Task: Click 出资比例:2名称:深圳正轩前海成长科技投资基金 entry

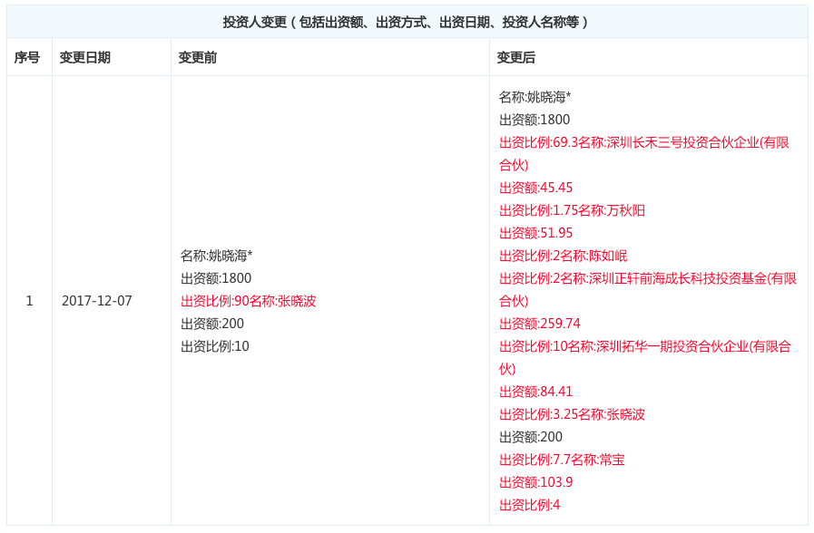Action: pyautogui.click(x=648, y=290)
